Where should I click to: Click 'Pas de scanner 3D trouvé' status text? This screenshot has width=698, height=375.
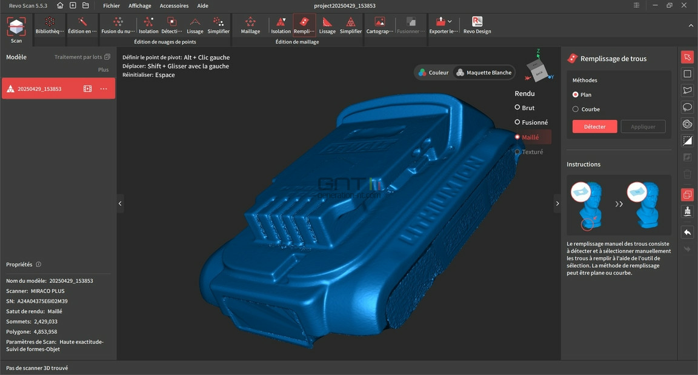pyautogui.click(x=37, y=368)
